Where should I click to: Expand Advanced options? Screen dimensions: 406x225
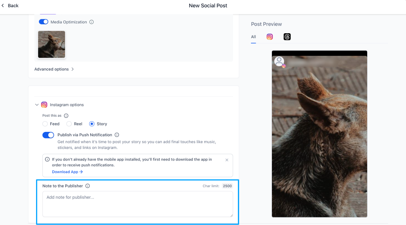click(x=54, y=69)
